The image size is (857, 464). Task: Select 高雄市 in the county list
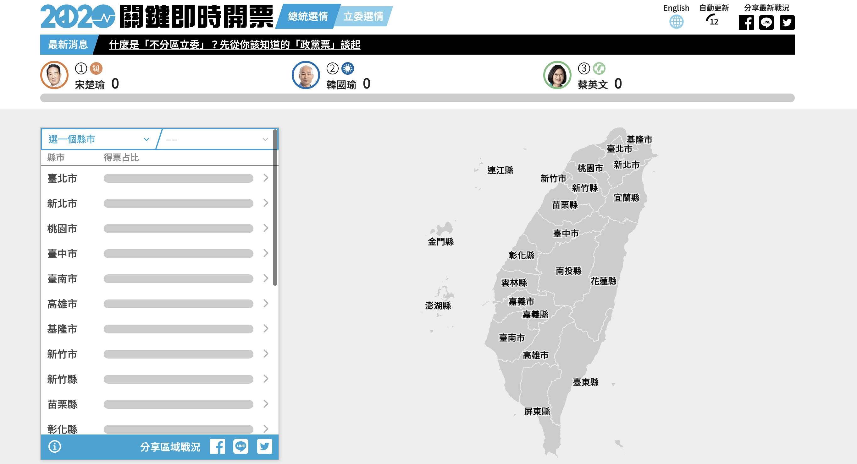tap(62, 304)
